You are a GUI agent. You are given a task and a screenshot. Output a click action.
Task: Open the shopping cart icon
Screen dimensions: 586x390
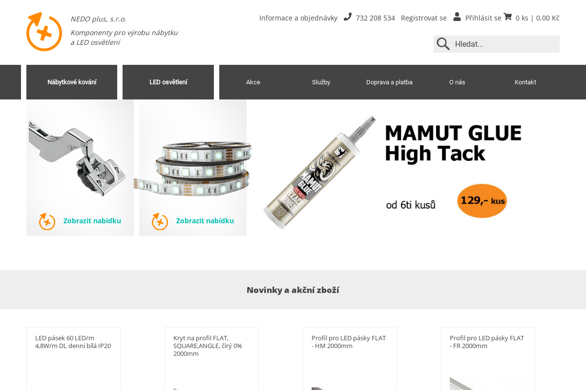(508, 17)
